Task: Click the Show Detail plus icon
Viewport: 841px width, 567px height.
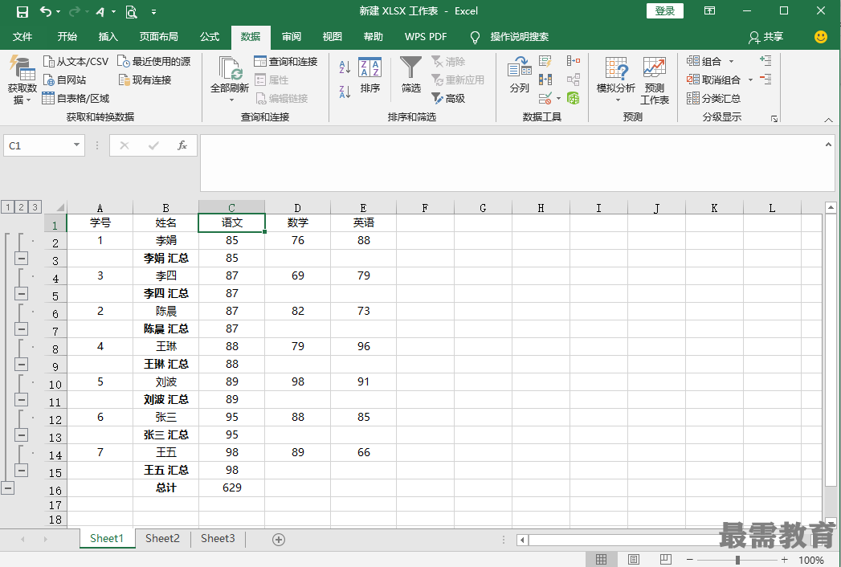Action: coord(766,60)
